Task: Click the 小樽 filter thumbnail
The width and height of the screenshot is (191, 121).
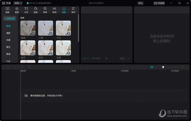Action: (x=46, y=28)
